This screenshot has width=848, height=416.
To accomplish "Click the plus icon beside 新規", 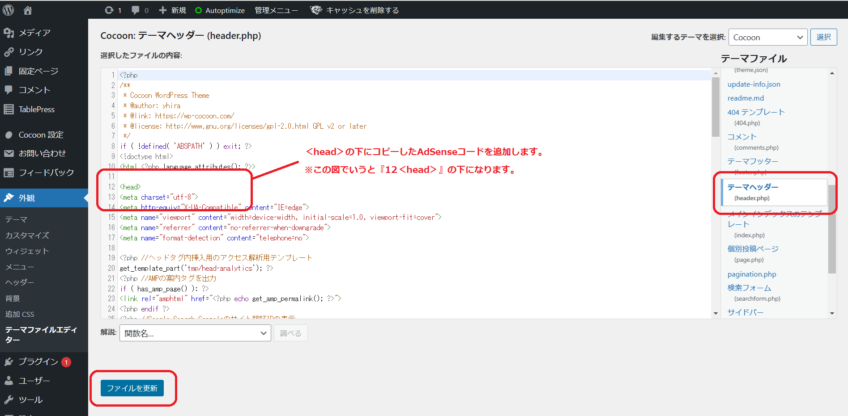I will 163,10.
